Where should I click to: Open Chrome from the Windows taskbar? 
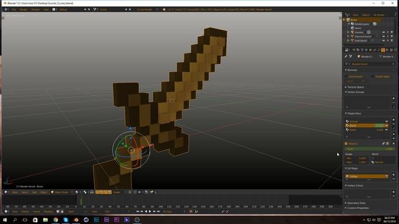(55, 220)
